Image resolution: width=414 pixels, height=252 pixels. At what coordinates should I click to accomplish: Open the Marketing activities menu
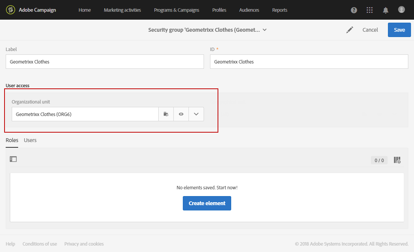point(122,10)
